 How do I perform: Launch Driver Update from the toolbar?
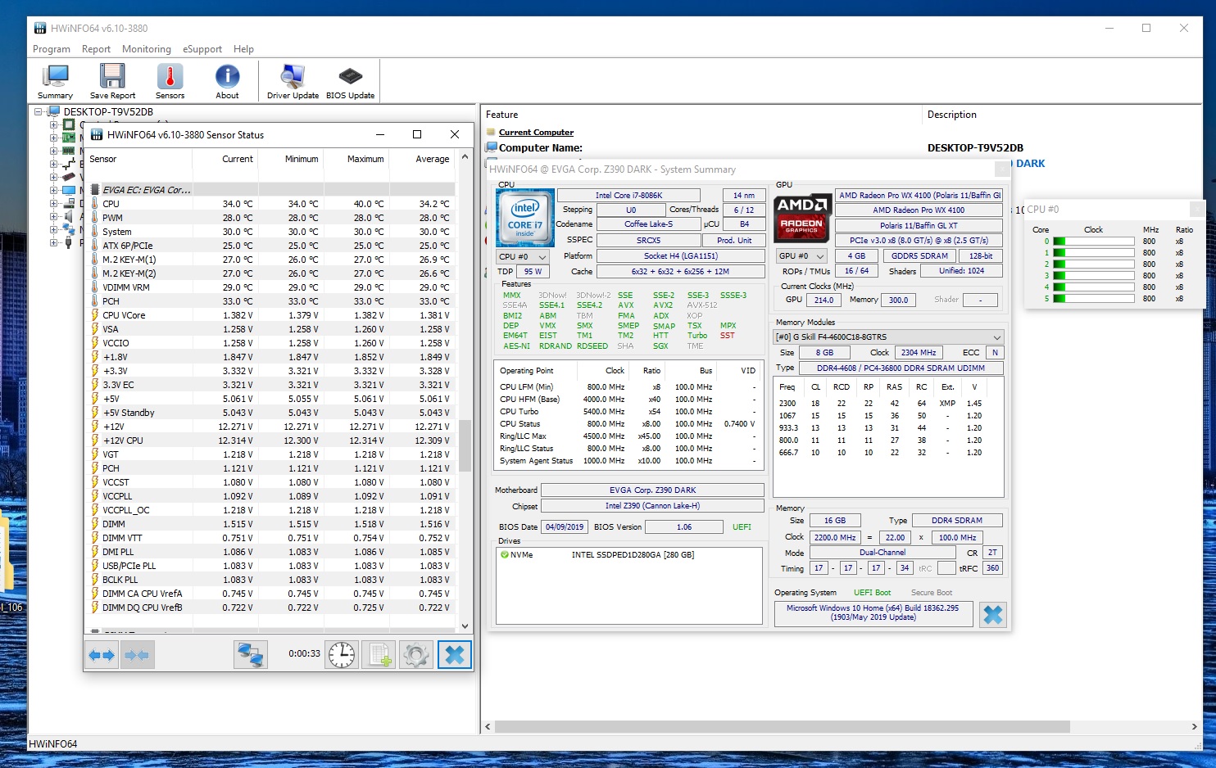pos(293,81)
